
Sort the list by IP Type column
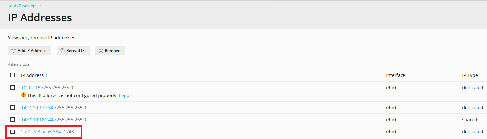pyautogui.click(x=470, y=75)
